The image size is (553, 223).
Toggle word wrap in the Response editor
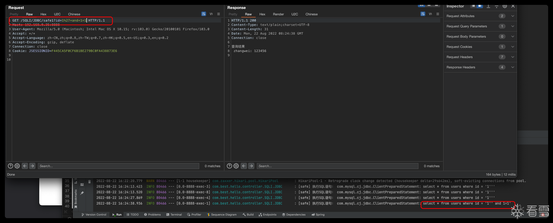423,14
